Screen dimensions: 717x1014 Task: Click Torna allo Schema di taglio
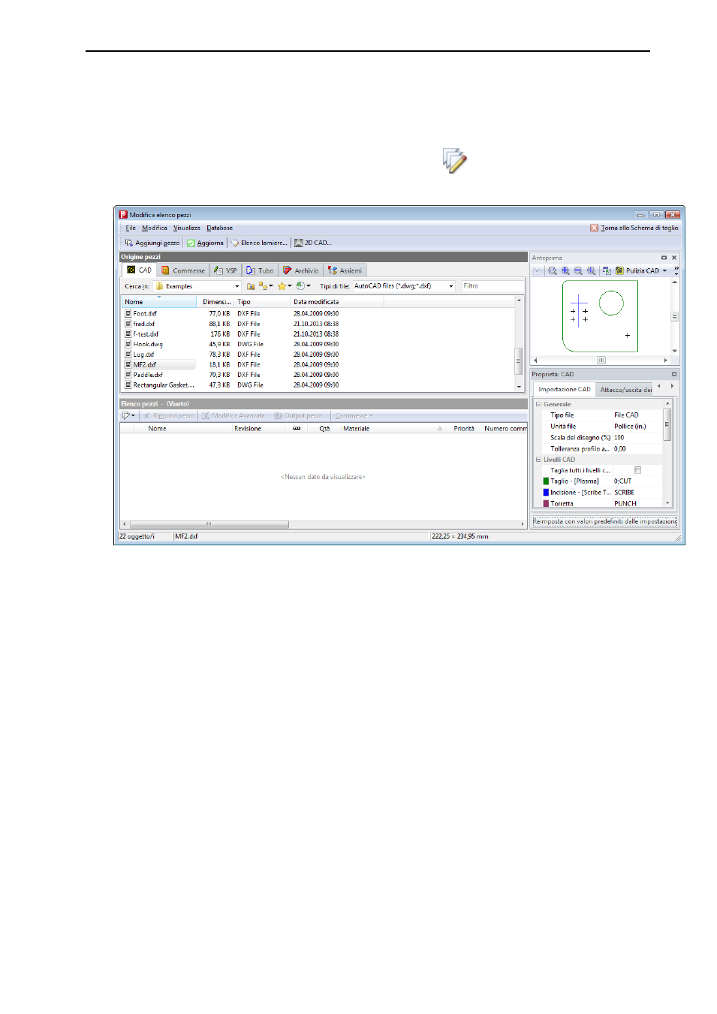[634, 228]
